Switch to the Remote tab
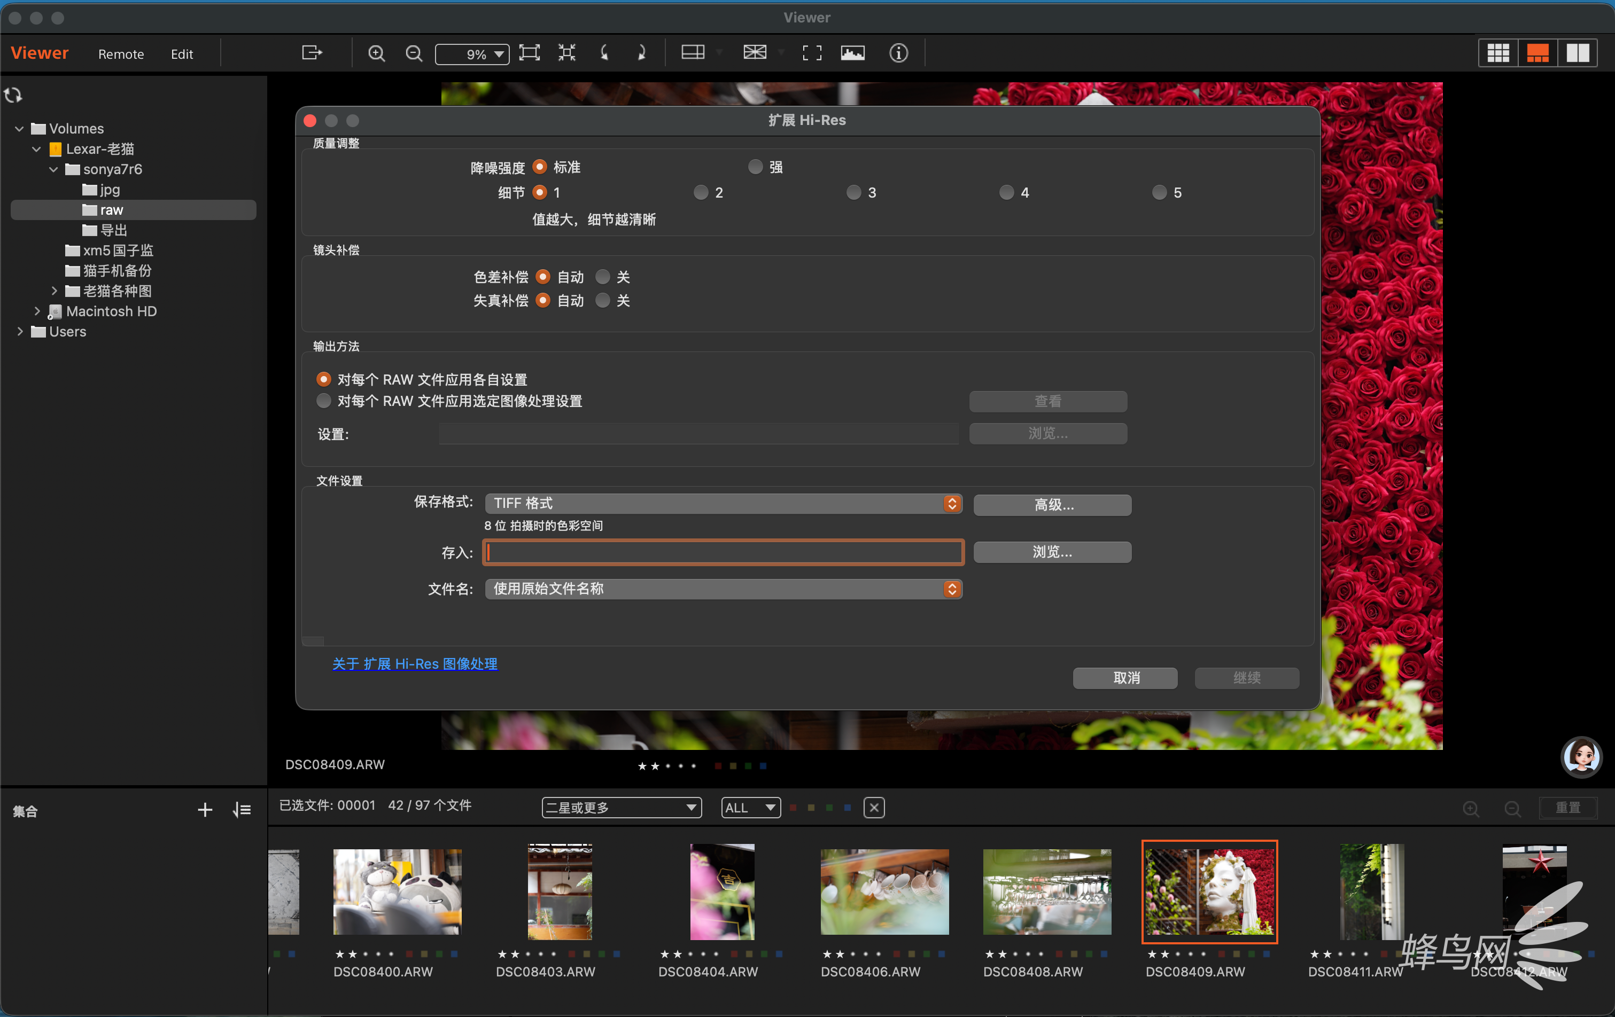This screenshot has width=1615, height=1017. point(121,54)
